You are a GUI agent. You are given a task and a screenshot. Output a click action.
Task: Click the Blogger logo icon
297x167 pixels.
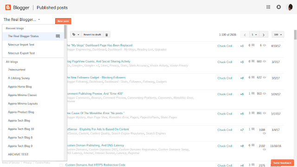click(8, 7)
